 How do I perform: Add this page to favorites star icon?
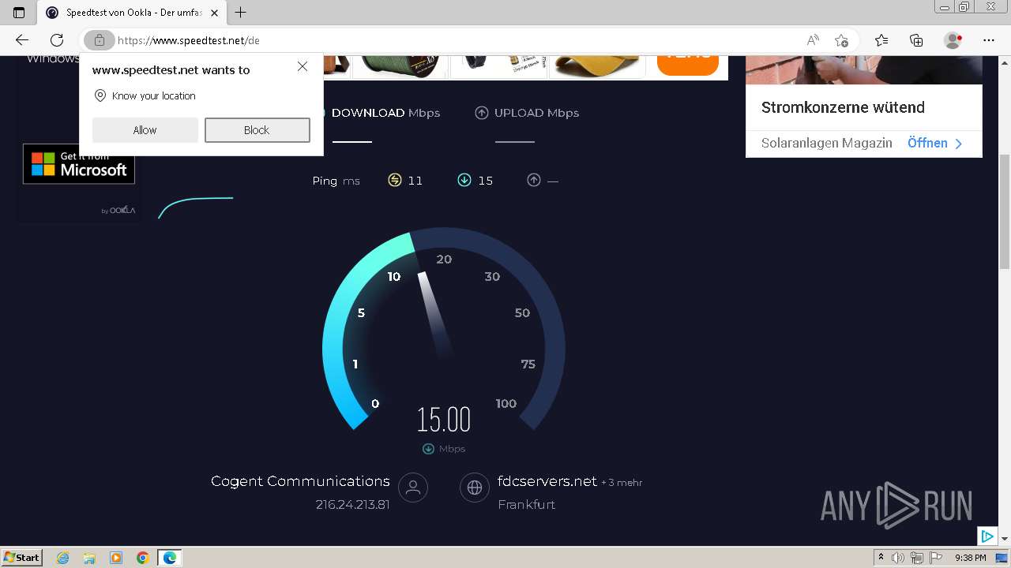(x=842, y=40)
